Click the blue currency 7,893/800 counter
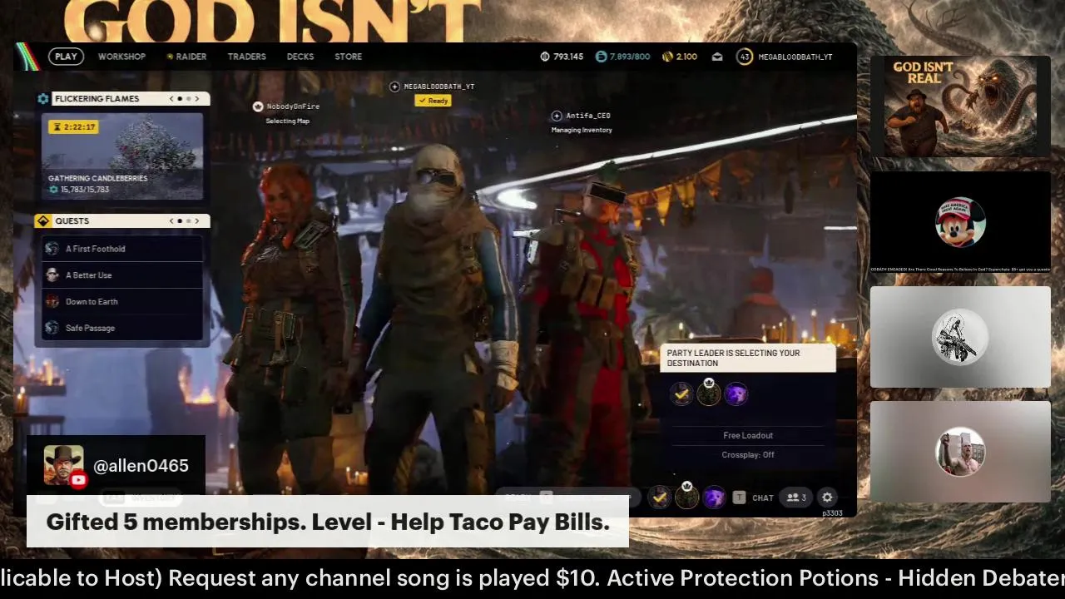Viewport: 1065px width, 599px height. [622, 57]
